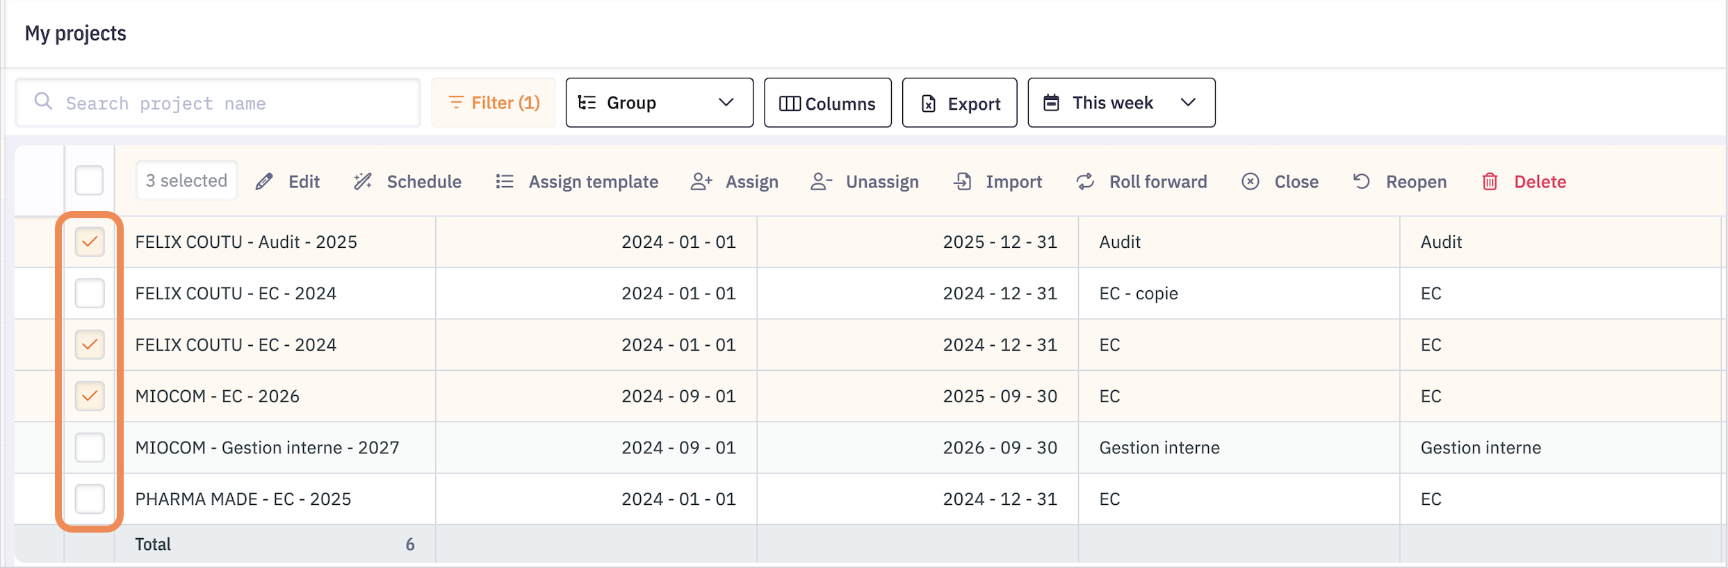Open the Columns chooser

pos(827,103)
